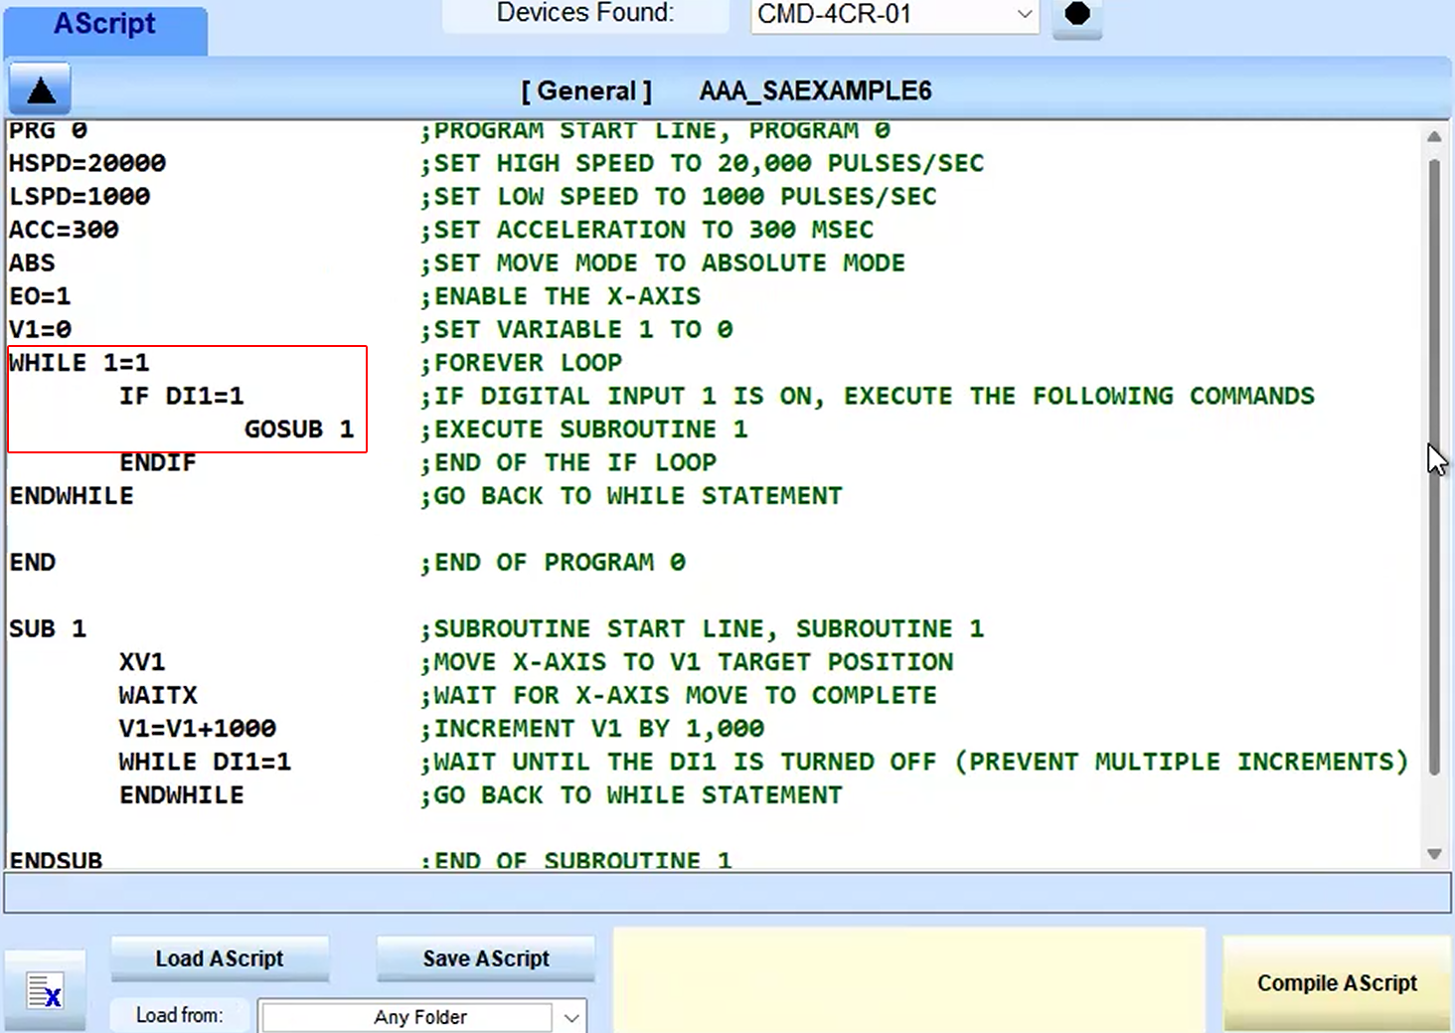Click the ENDSUB code line
Viewport: 1455px width, 1033px height.
pos(56,861)
